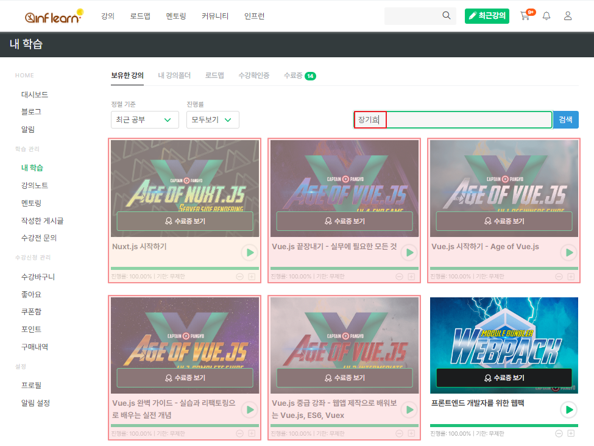Click progress bar of Nuxt.js 시작하기

[185, 268]
